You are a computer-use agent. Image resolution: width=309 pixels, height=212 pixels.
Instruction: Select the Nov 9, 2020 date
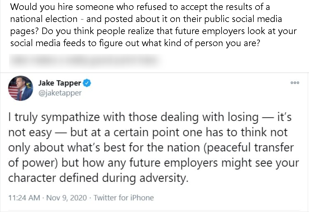point(67,197)
